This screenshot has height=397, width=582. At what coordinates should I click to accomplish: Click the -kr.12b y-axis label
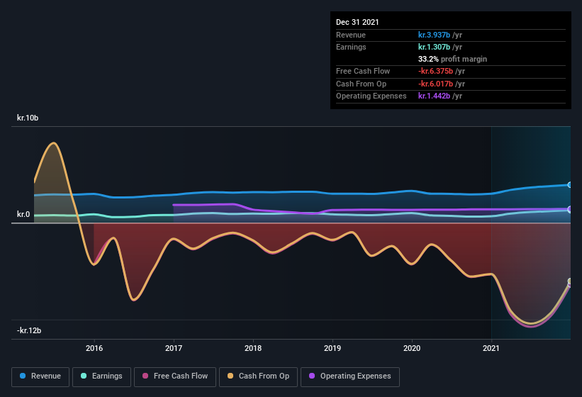[30, 330]
